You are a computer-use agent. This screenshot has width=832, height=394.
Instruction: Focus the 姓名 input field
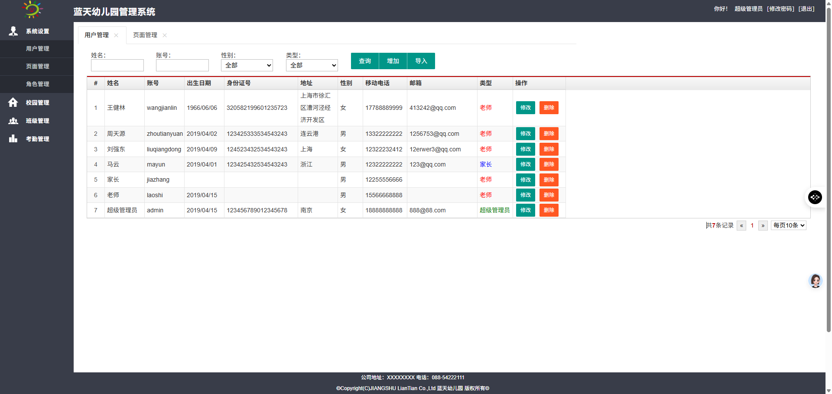[117, 65]
